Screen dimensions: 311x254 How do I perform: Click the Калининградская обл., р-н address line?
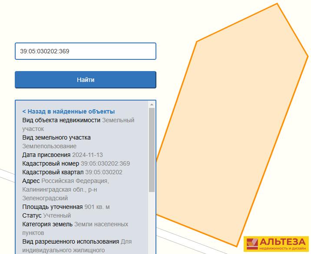point(60,189)
